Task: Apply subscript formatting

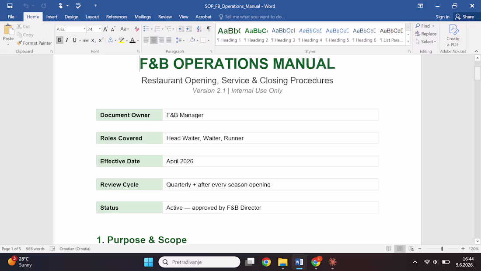Action: coord(93,40)
